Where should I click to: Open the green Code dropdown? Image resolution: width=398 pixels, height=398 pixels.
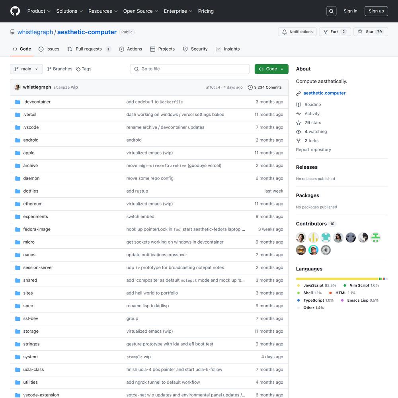(271, 69)
